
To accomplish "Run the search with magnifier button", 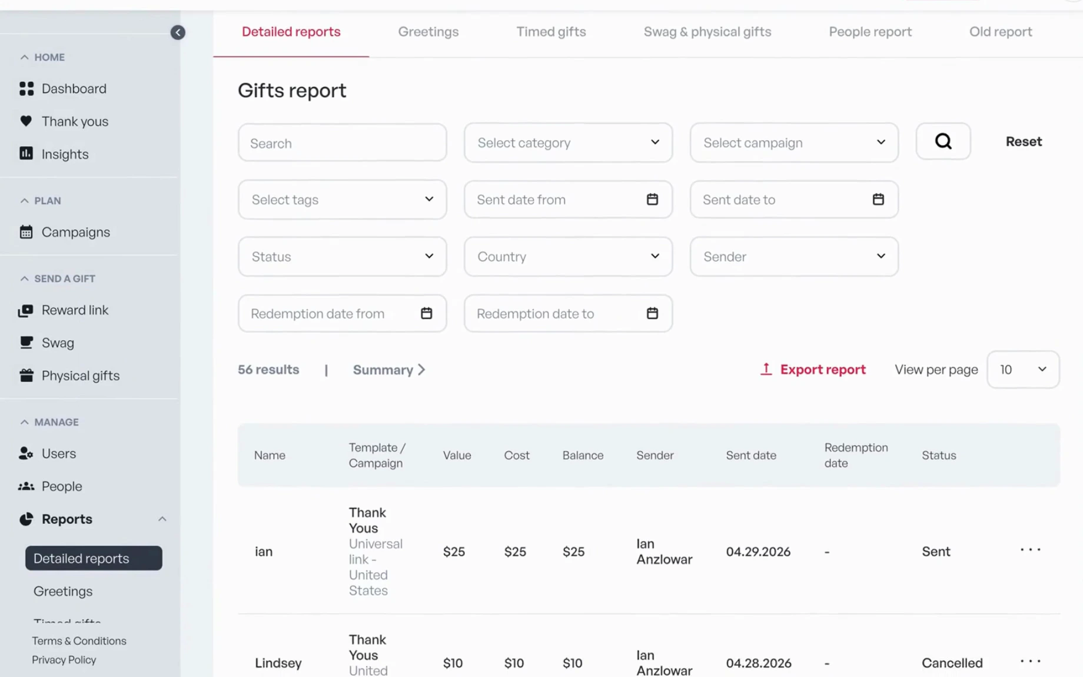I will (x=943, y=141).
